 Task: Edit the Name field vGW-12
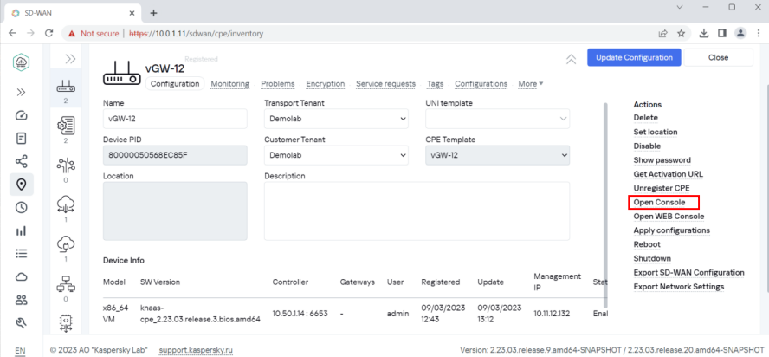pos(175,119)
